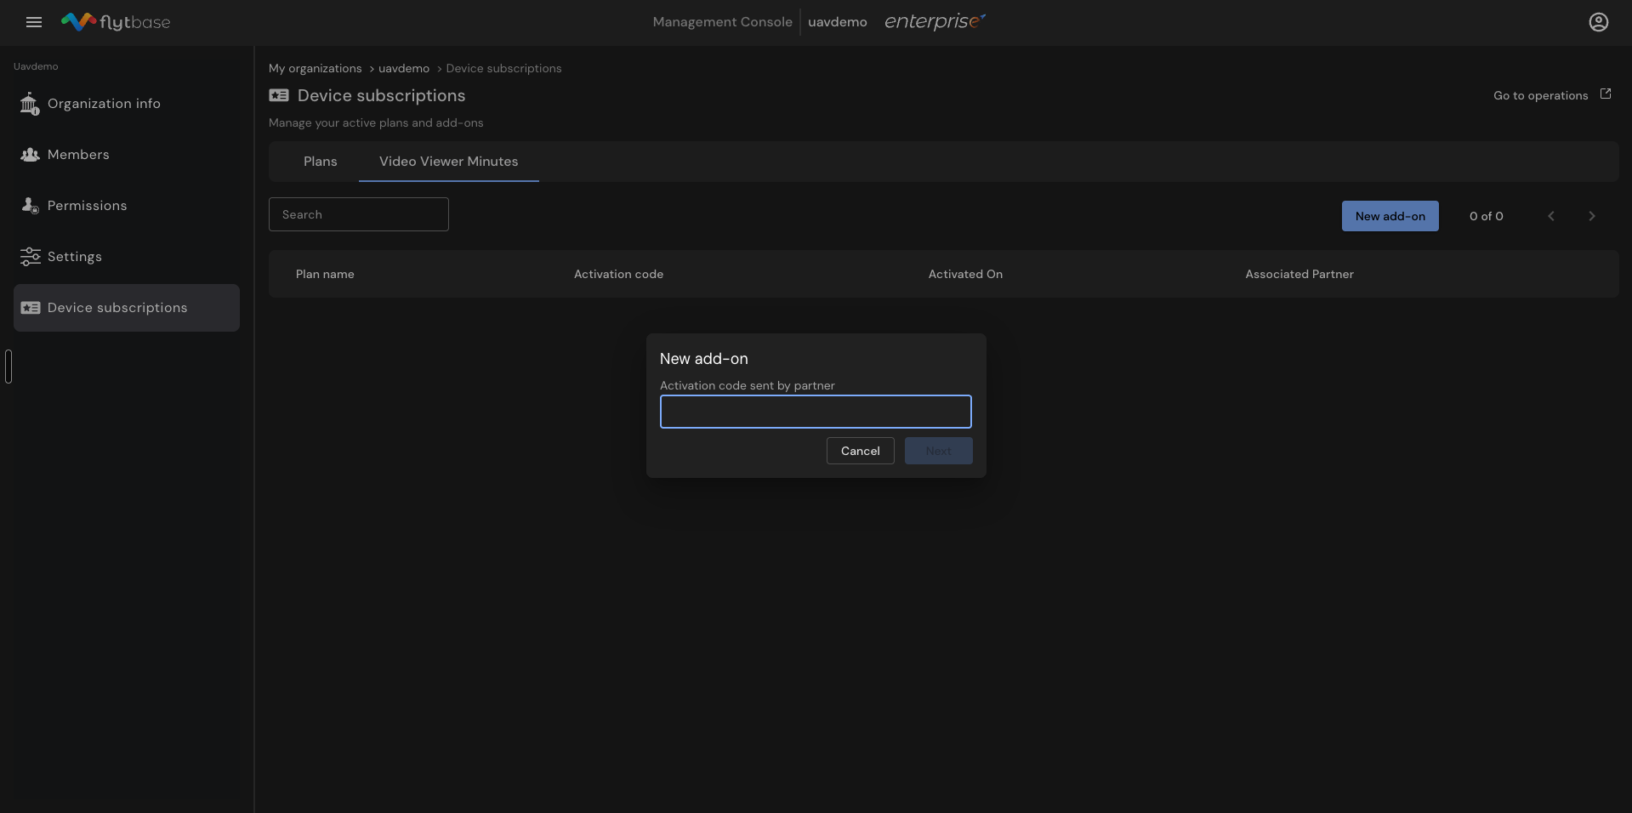1632x813 pixels.
Task: Click the Associated Partner column header
Action: click(x=1299, y=274)
